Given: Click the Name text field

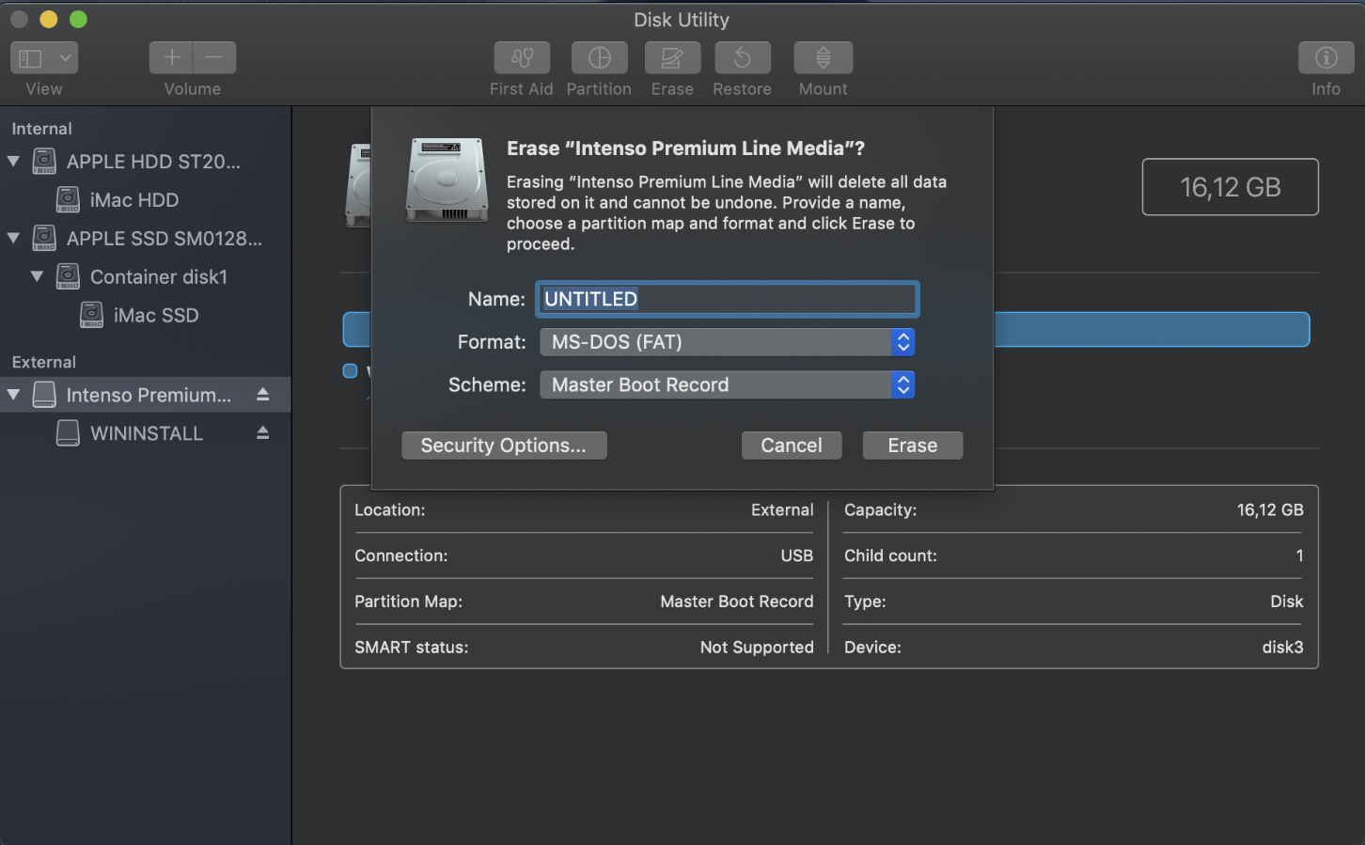Looking at the screenshot, I should [x=727, y=299].
